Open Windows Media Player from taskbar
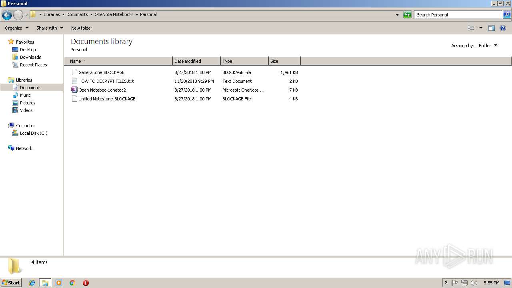This screenshot has height=288, width=512. click(59, 283)
